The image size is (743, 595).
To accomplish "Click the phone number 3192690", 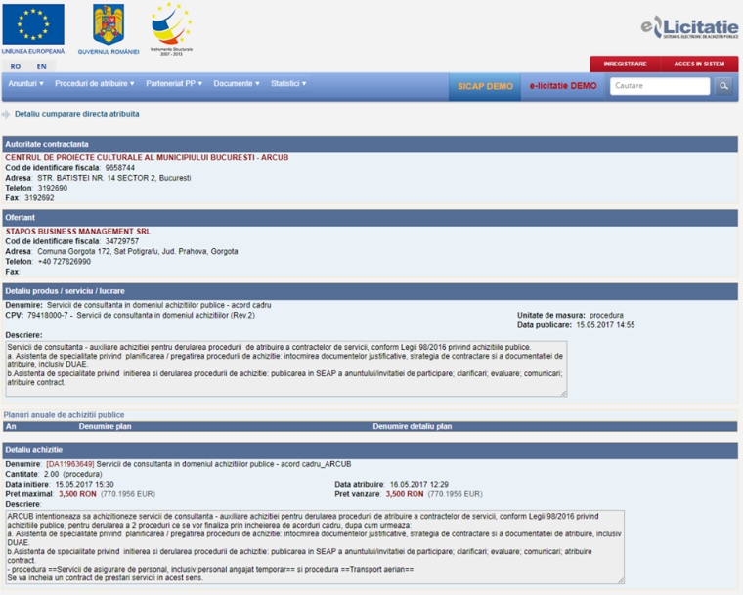I will [53, 188].
